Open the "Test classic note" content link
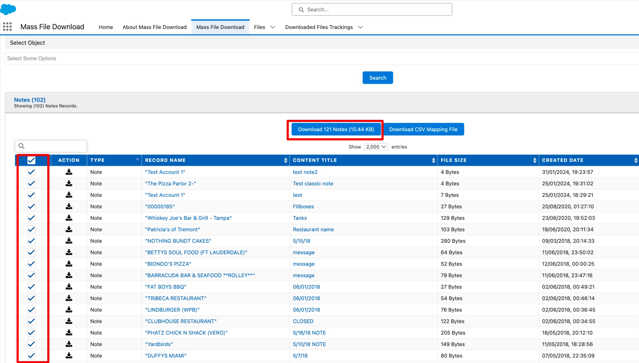The width and height of the screenshot is (639, 363). [x=313, y=183]
